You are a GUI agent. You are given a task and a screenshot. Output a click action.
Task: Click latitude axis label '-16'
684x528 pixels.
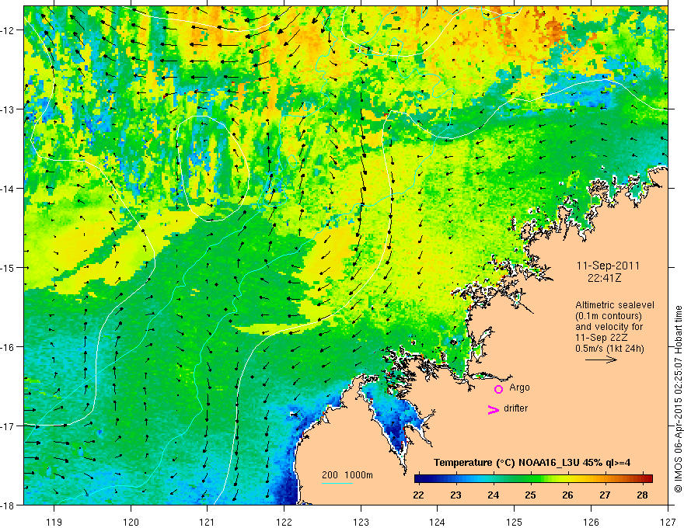coord(8,347)
